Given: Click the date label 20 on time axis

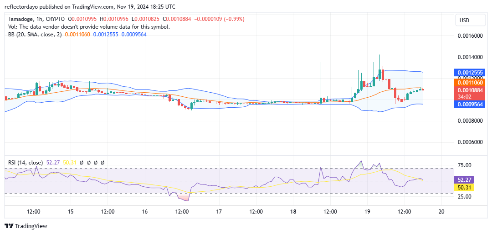Looking at the screenshot, I should 441,212.
